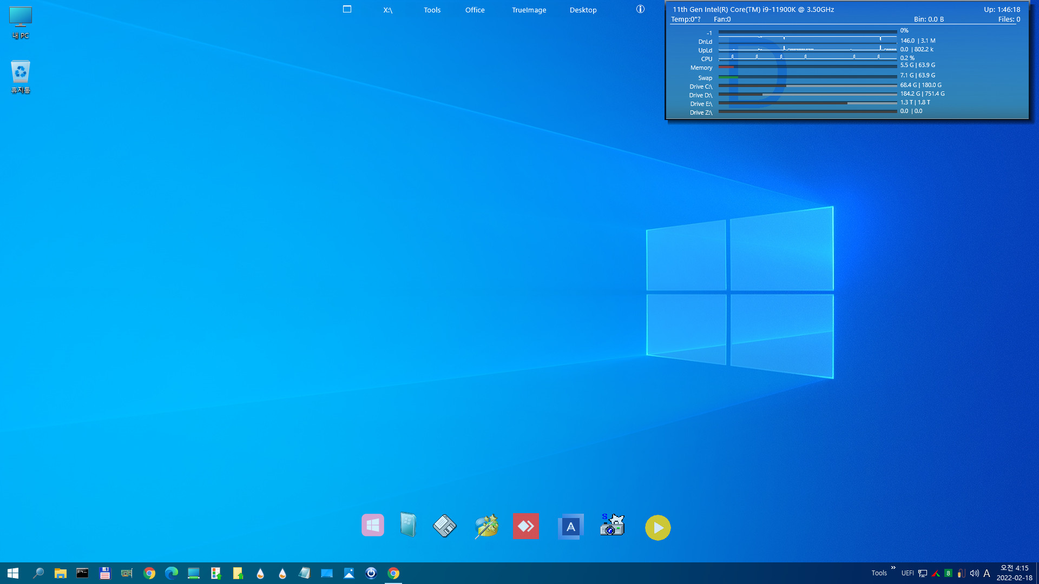Open the 내 PC desktop icon
1039x584 pixels.
pos(21,23)
